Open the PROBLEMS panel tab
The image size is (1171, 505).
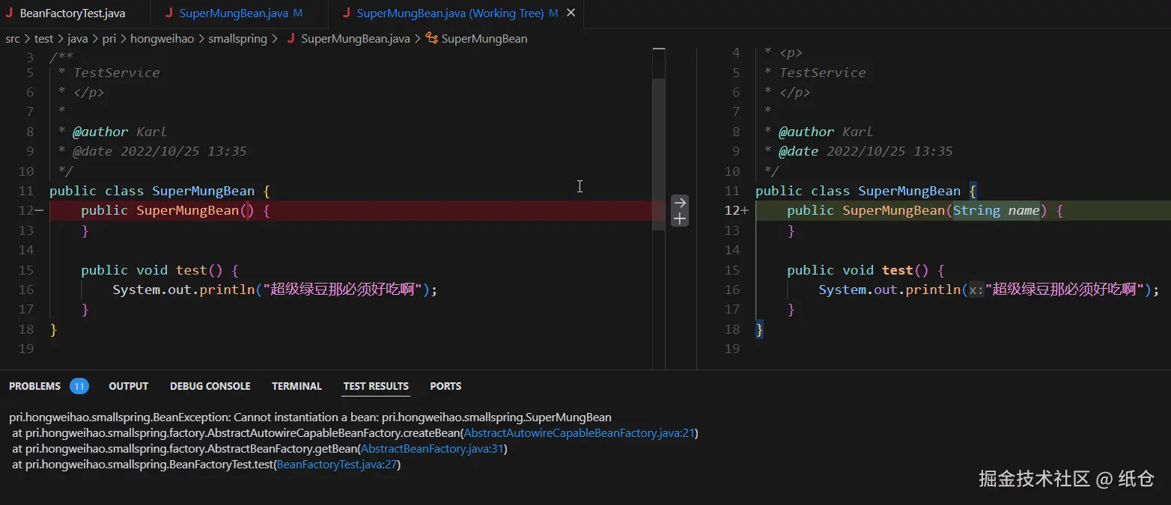pyautogui.click(x=34, y=386)
